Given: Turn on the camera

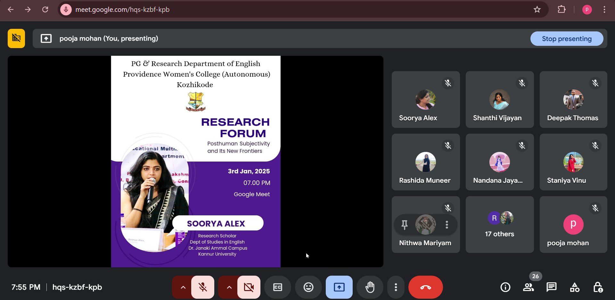Looking at the screenshot, I should click(x=249, y=287).
